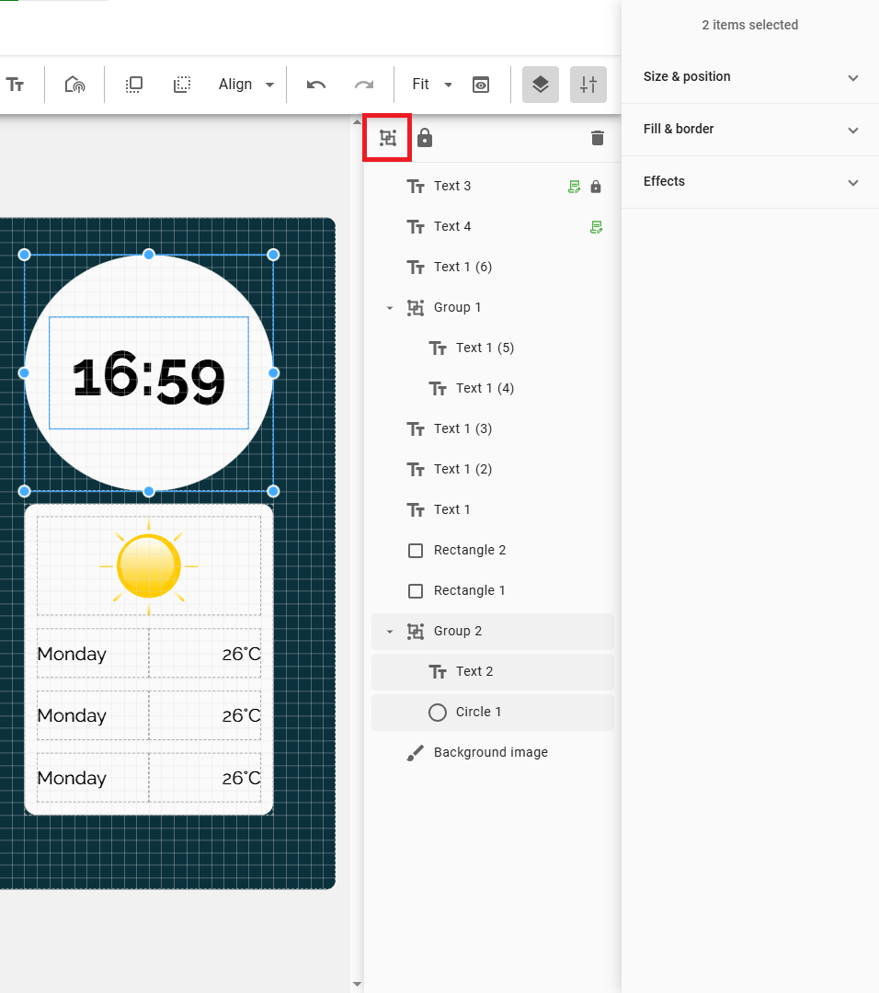The height and width of the screenshot is (993, 879).
Task: Select the Group 2 layer
Action: click(493, 632)
